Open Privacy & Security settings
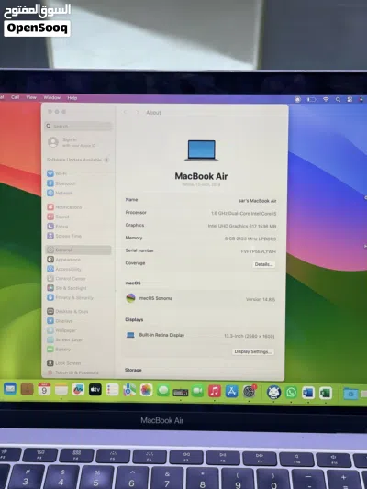 click(x=70, y=297)
